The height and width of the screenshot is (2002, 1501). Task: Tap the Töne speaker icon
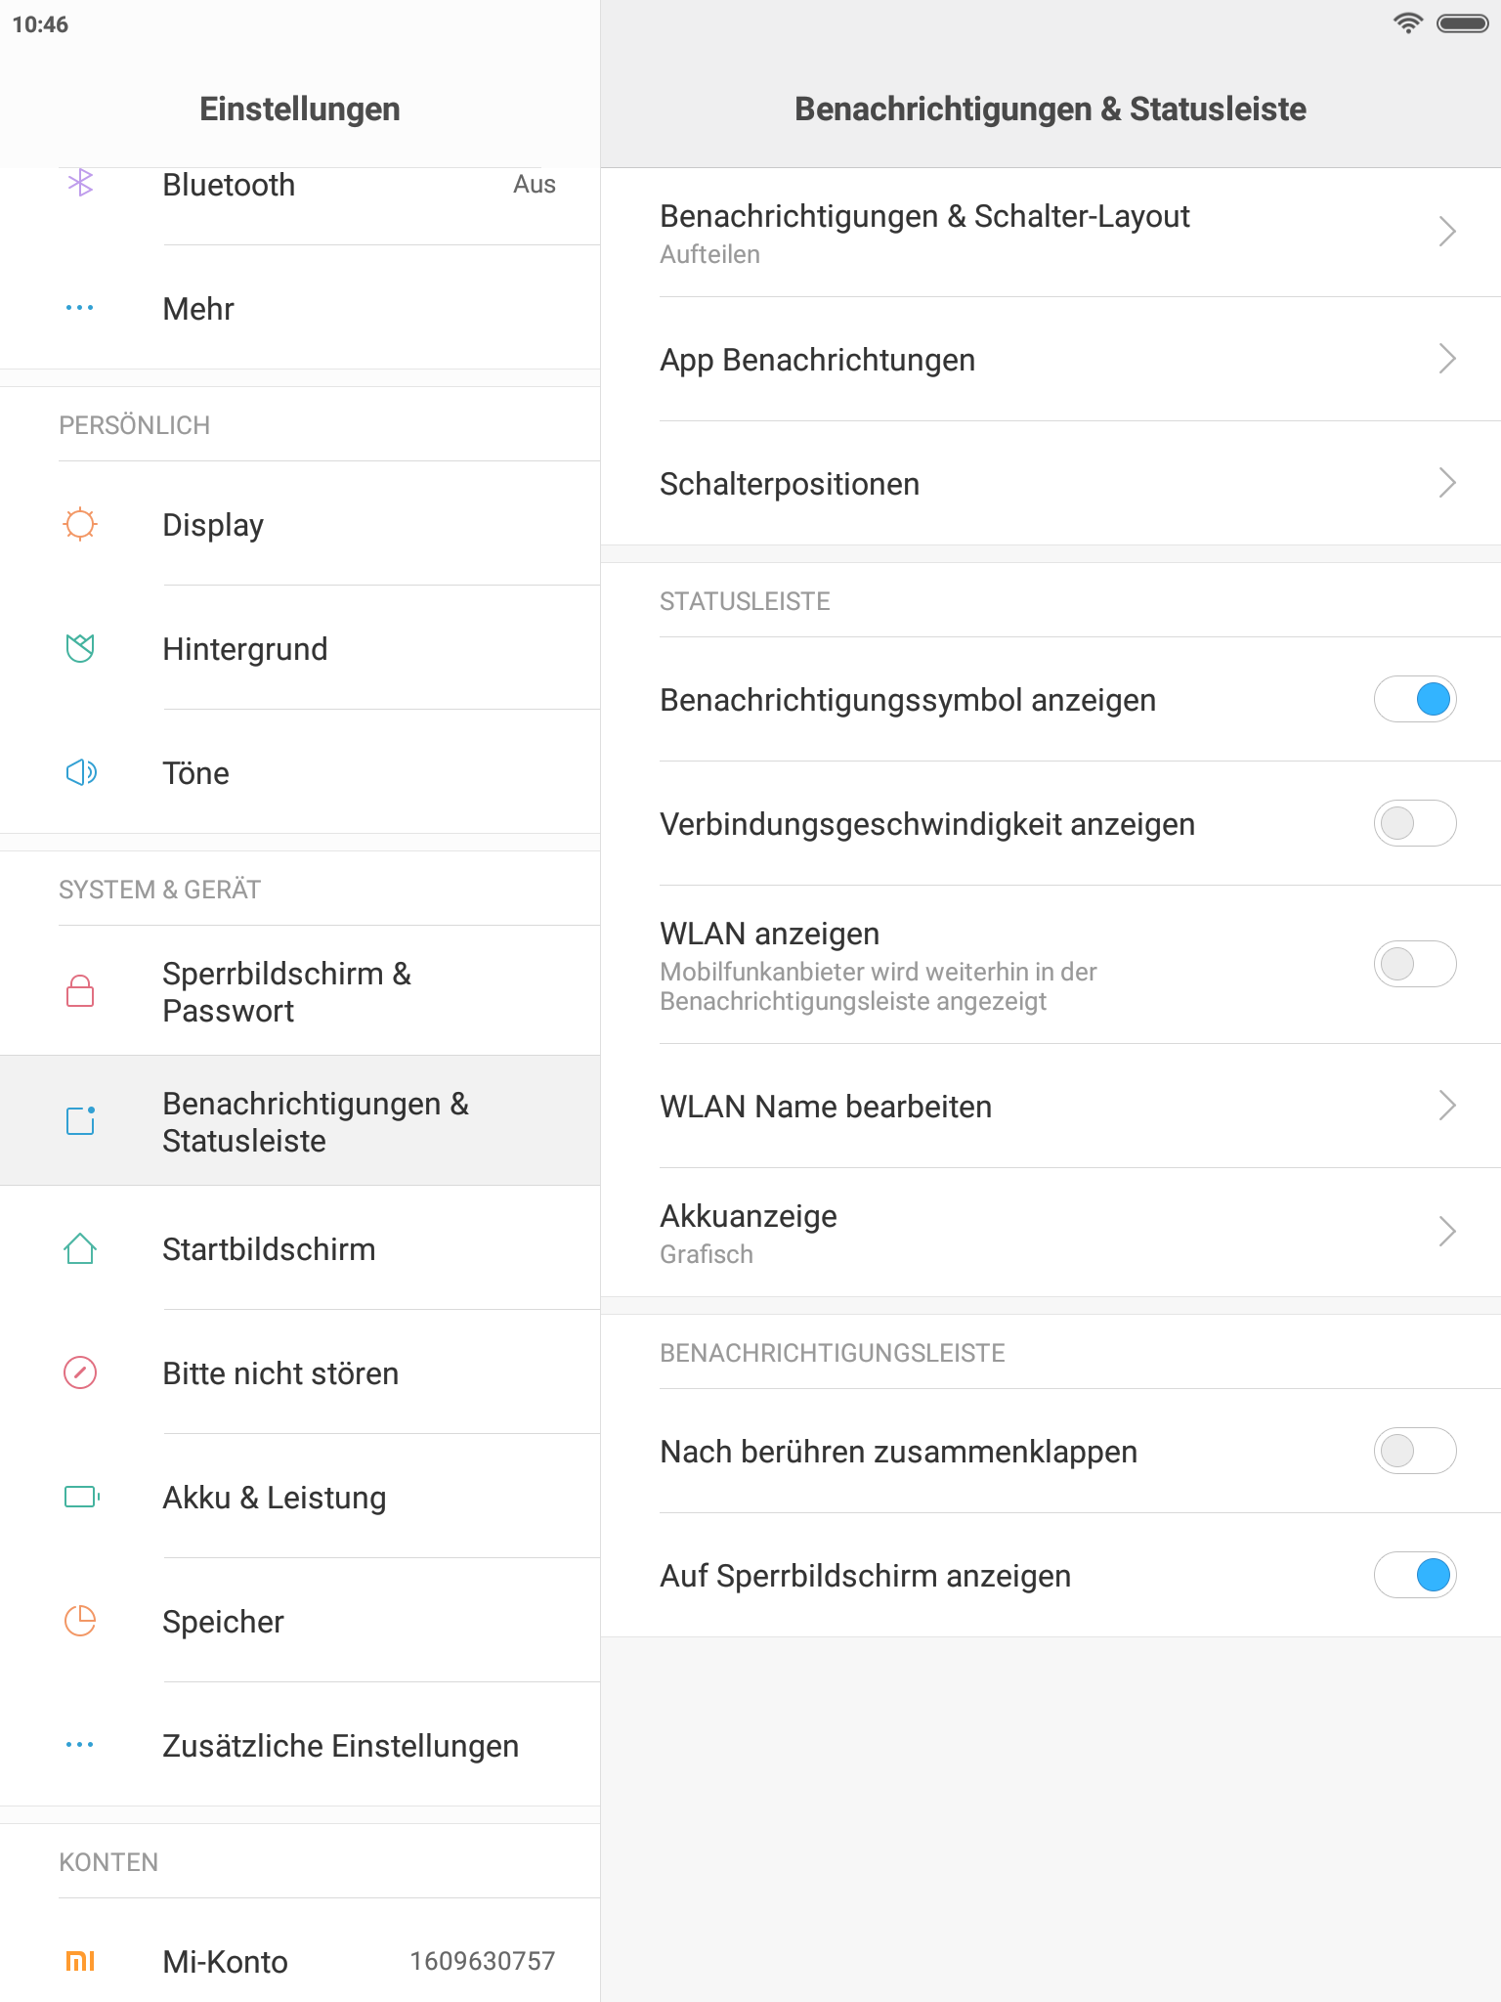click(80, 772)
